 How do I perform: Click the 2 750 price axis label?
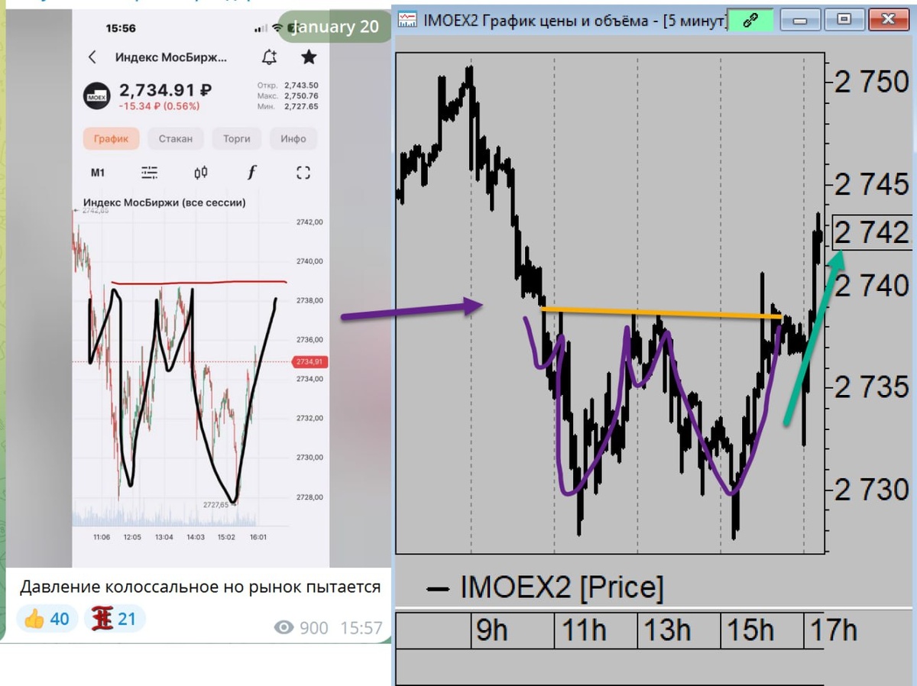(873, 82)
